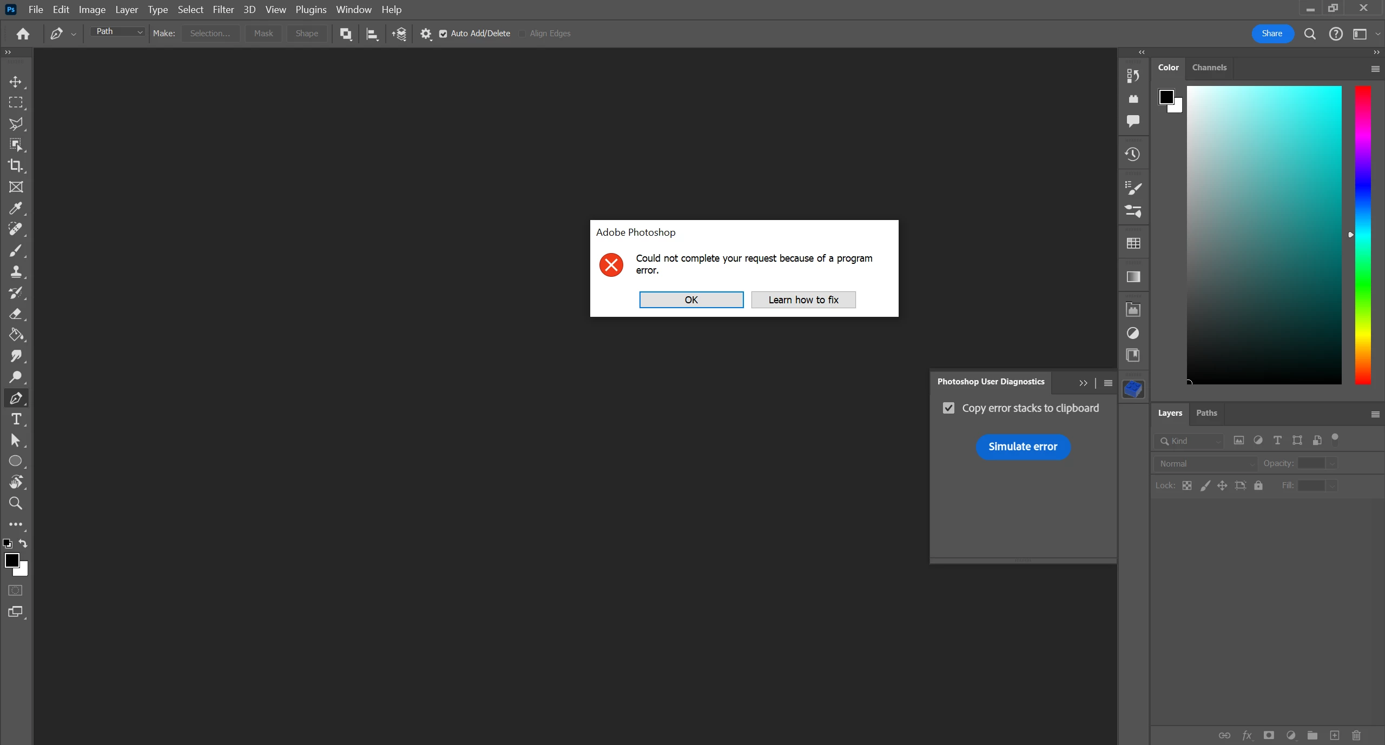Viewport: 1385px width, 745px height.
Task: Select the Eyedropper tool
Action: (15, 208)
